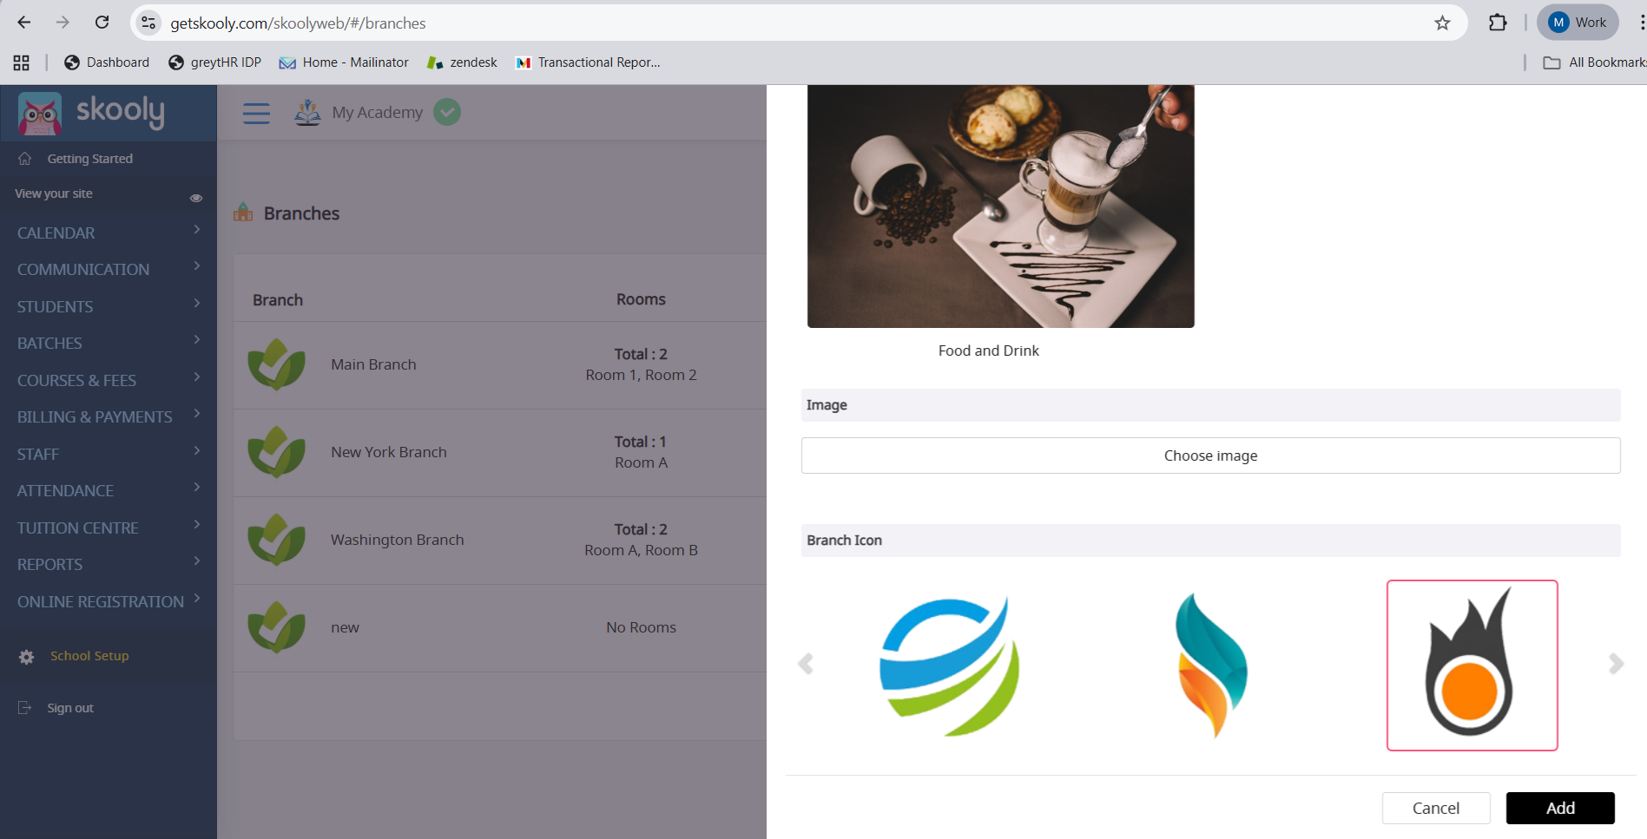Open the hamburger menu icon
This screenshot has width=1647, height=839.
256,113
